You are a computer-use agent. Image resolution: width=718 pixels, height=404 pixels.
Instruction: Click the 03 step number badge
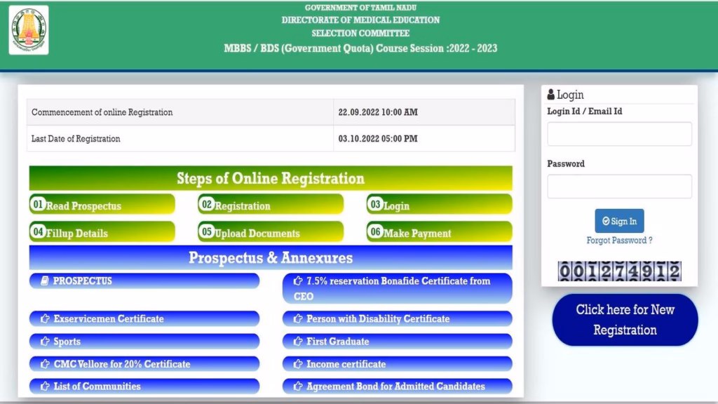pos(376,204)
